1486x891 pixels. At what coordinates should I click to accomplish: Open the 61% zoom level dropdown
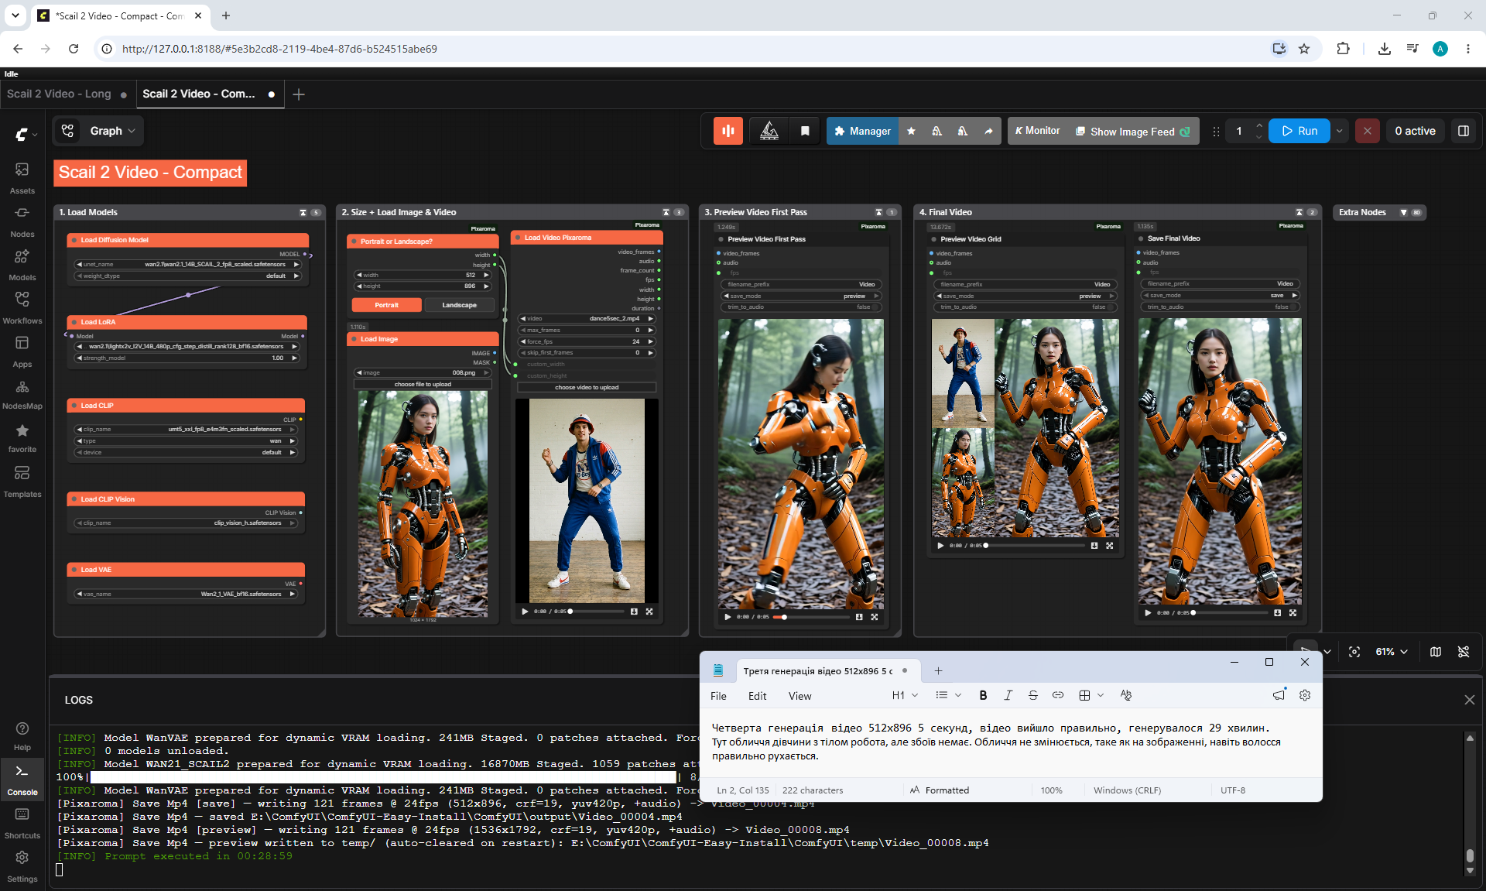(1391, 652)
